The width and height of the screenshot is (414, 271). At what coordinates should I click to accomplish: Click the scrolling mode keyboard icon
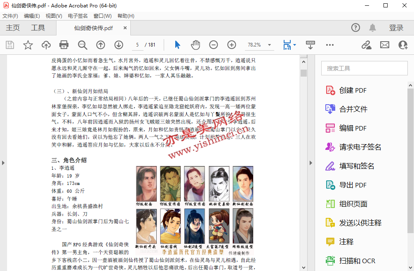click(310, 45)
